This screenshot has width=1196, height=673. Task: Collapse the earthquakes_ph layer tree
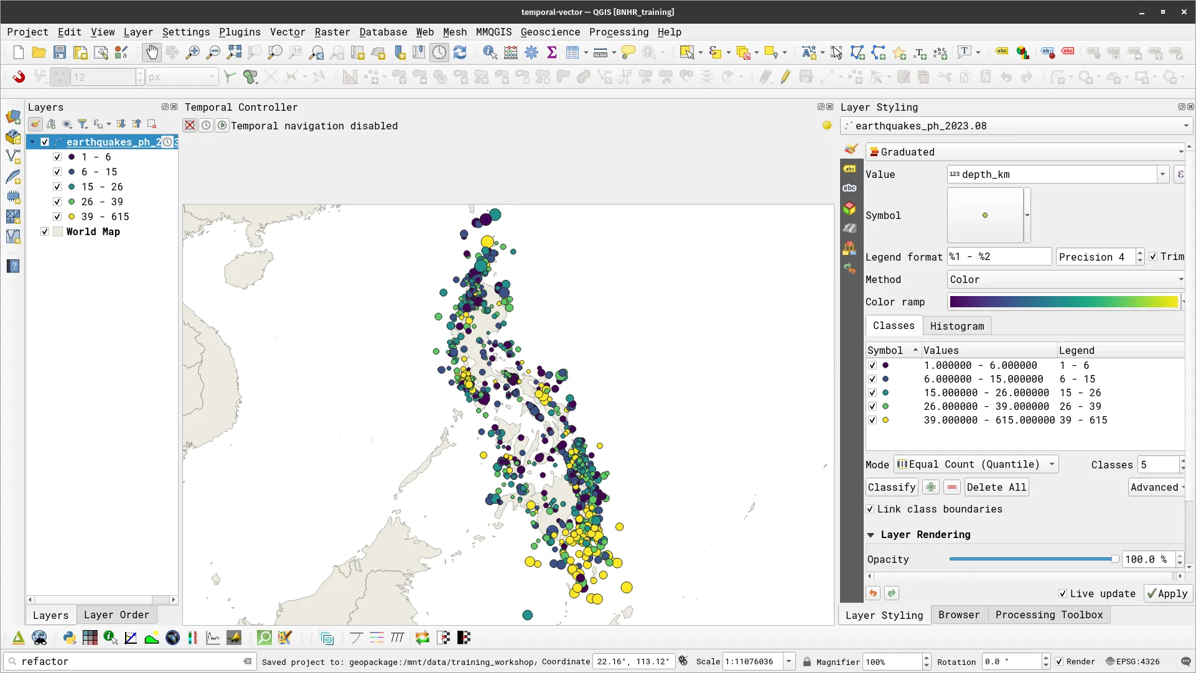[32, 142]
